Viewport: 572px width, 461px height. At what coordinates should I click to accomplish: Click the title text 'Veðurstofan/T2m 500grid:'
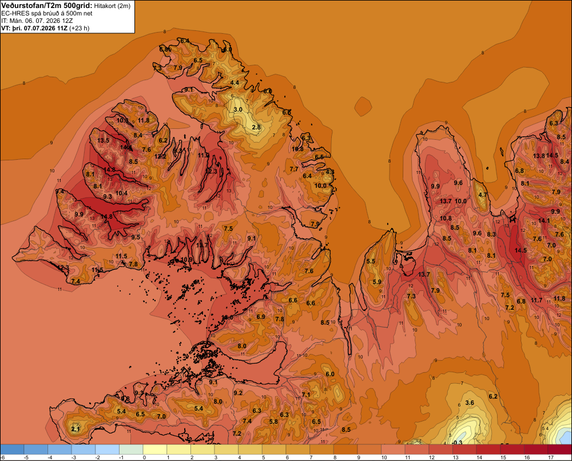[47, 6]
